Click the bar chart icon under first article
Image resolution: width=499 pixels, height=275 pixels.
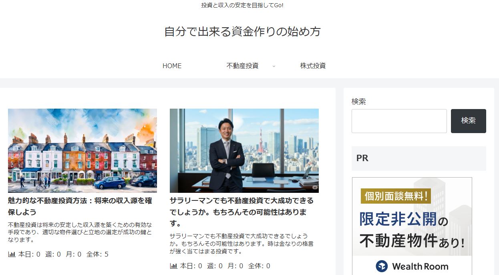click(x=12, y=254)
